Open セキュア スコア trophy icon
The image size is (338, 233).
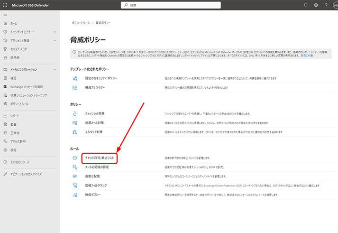click(x=5, y=49)
